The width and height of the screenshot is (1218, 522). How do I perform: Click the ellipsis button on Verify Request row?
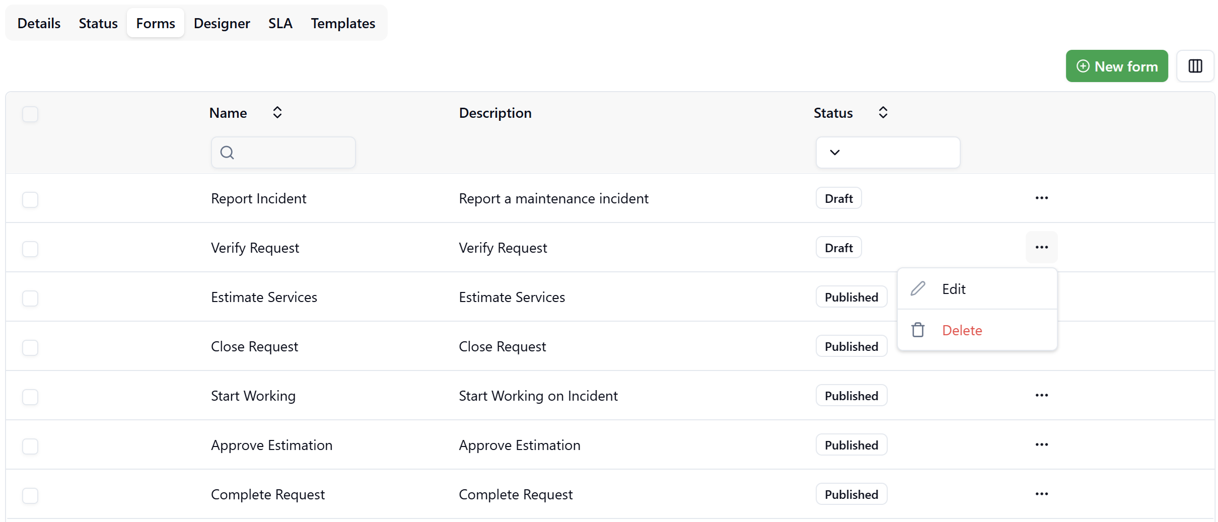click(1041, 247)
